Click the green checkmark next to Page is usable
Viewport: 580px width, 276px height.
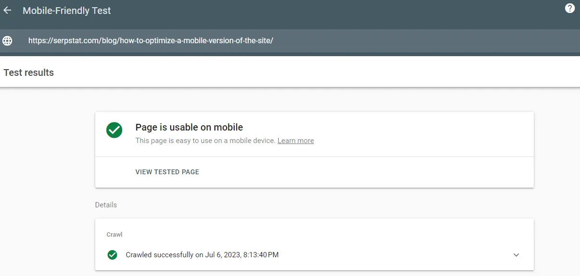pos(114,130)
